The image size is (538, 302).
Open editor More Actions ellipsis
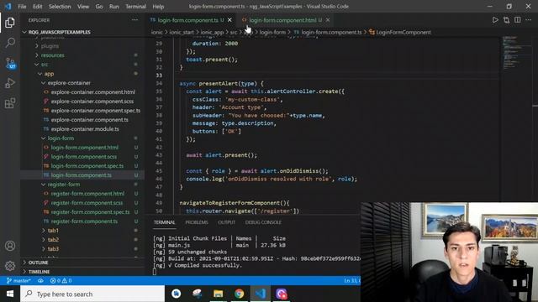pos(529,20)
